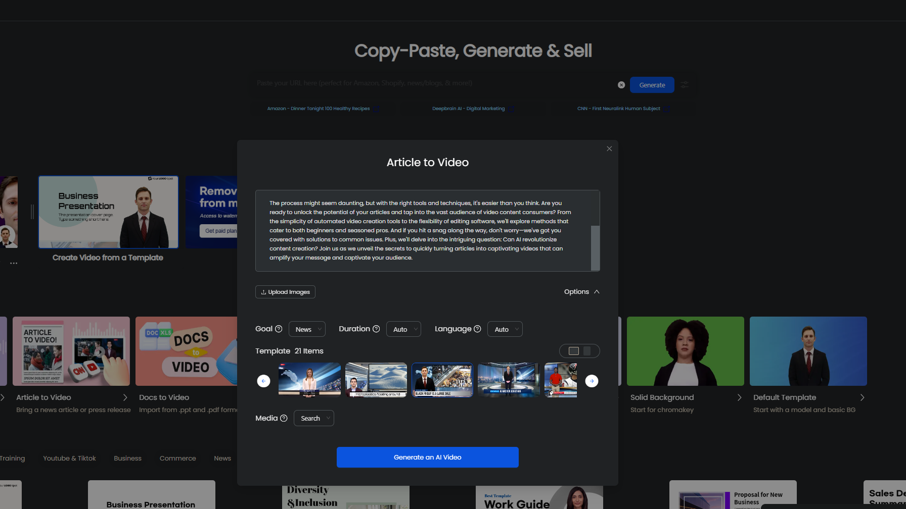The width and height of the screenshot is (906, 509).
Task: Open the Diversity & Inclusion template
Action: click(346, 497)
